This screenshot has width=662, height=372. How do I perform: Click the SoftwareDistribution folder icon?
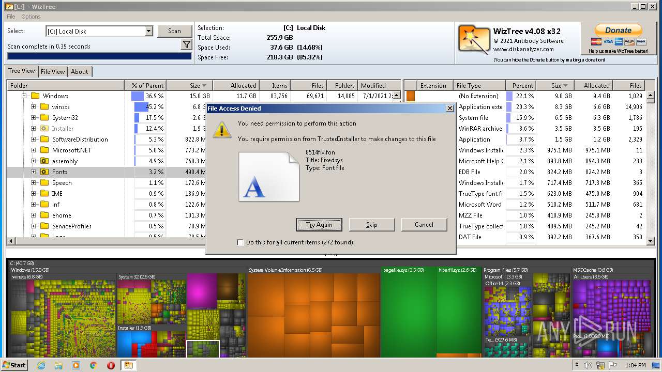pyautogui.click(x=44, y=139)
